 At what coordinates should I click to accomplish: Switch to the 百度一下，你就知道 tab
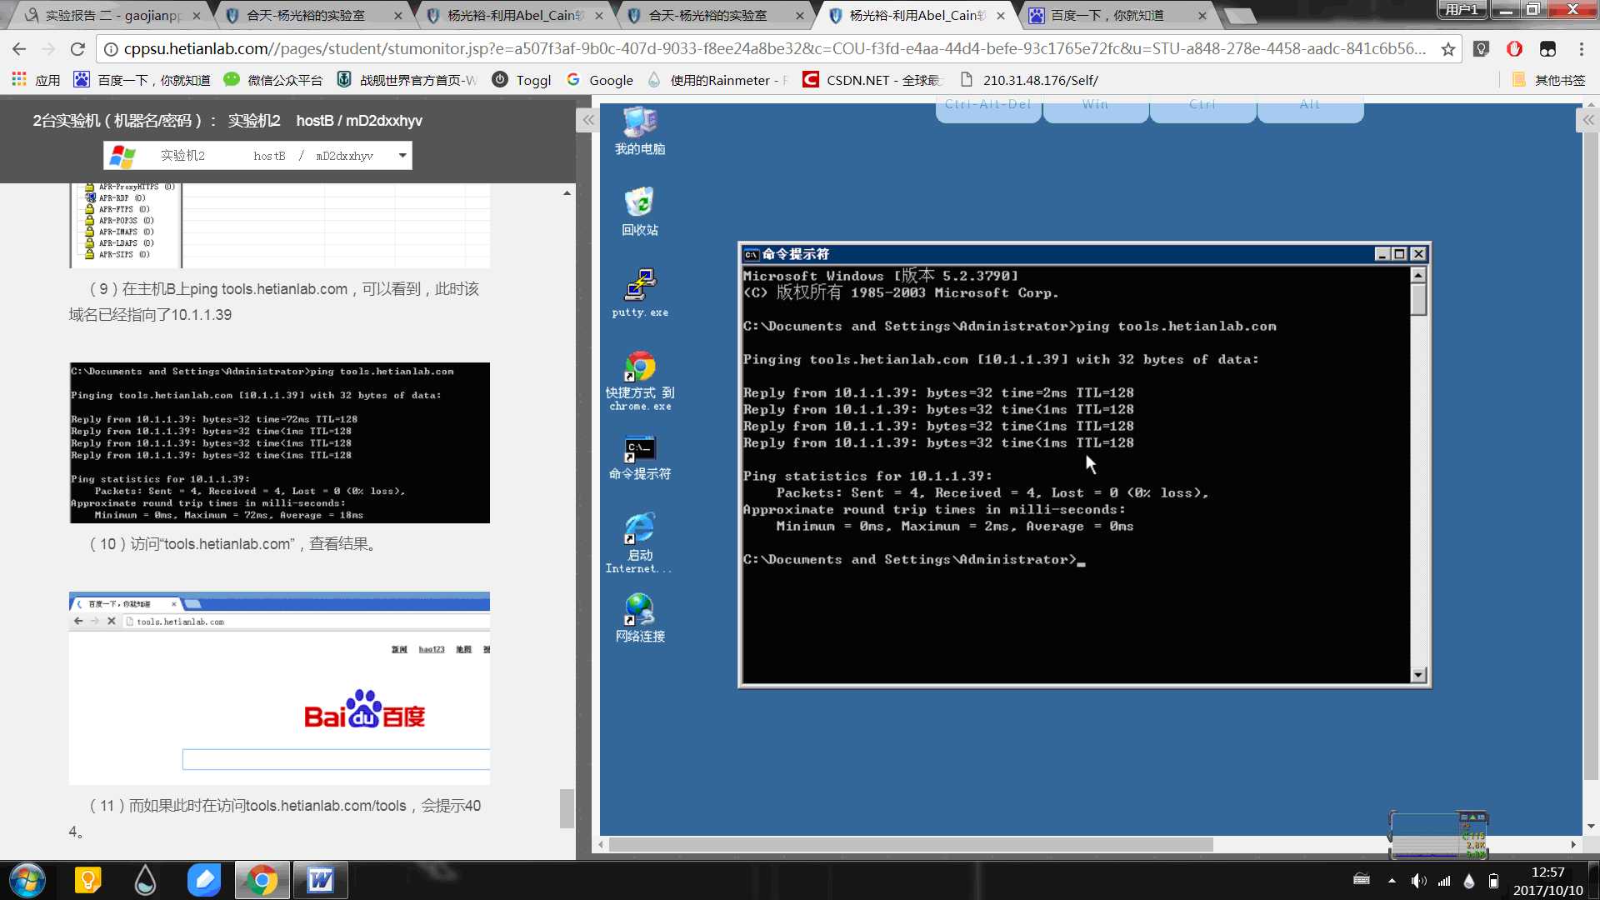point(1116,15)
